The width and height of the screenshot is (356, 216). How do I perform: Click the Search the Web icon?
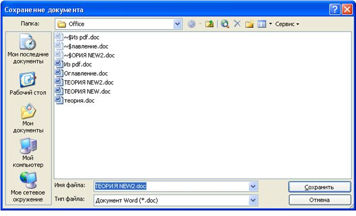(225, 24)
